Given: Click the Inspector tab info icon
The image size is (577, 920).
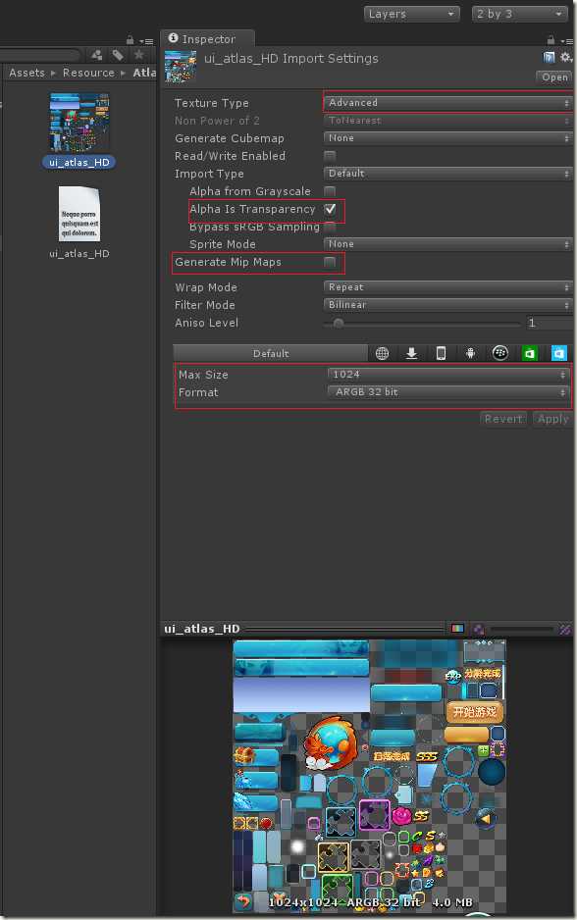Looking at the screenshot, I should (x=173, y=38).
